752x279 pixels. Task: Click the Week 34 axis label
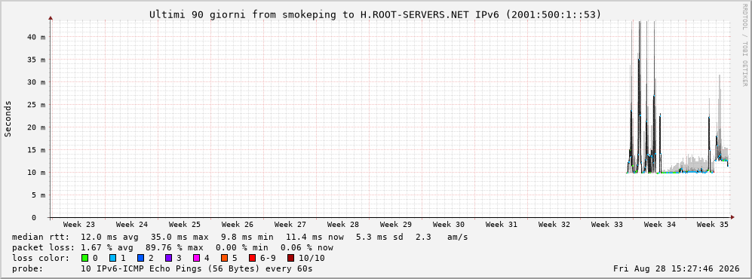(659, 225)
